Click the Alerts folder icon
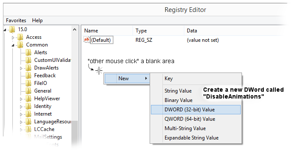Screen dimensions: 292x157 pyautogui.click(x=28, y=52)
